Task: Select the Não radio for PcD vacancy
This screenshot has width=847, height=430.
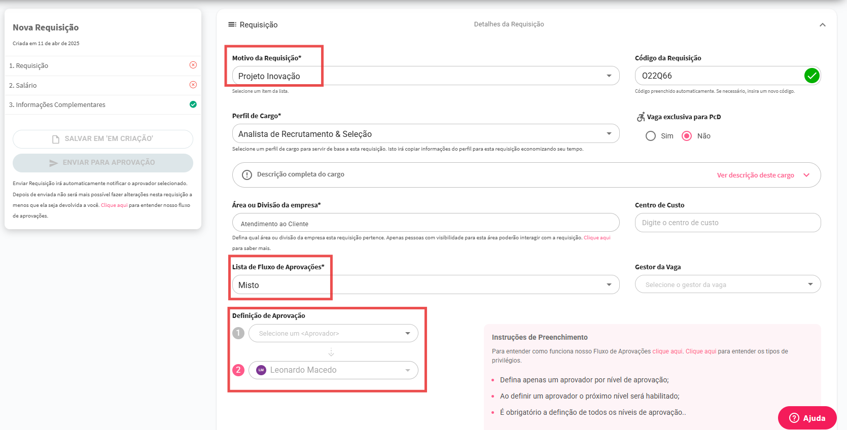Action: pyautogui.click(x=687, y=136)
